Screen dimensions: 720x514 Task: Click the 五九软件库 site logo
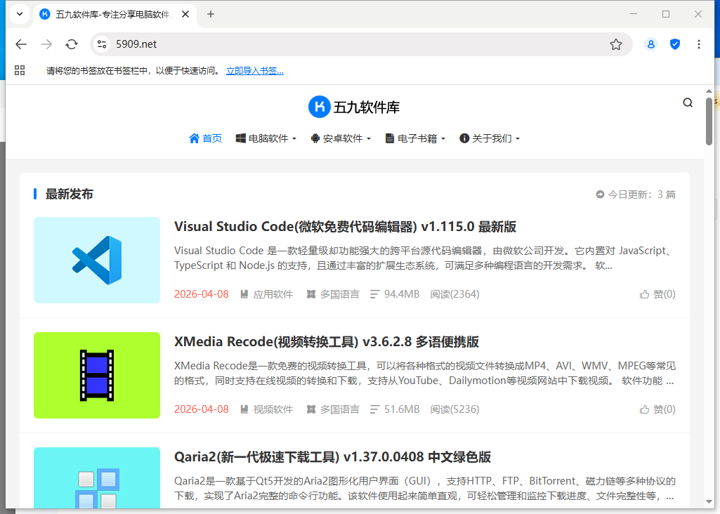(x=354, y=107)
